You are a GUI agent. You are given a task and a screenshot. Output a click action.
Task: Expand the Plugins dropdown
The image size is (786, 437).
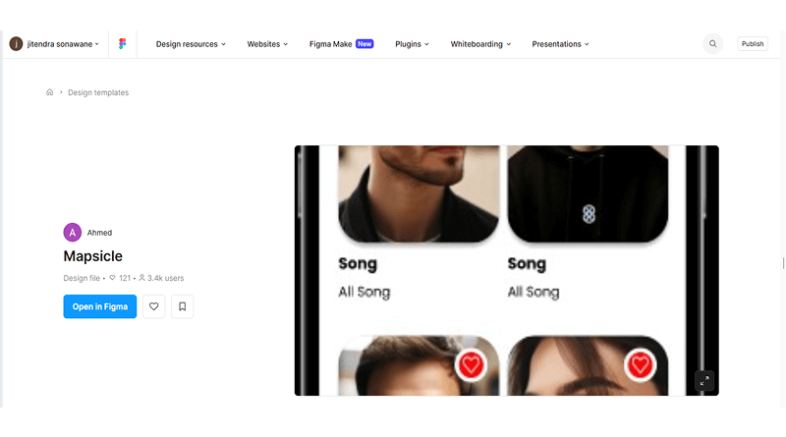(x=412, y=44)
